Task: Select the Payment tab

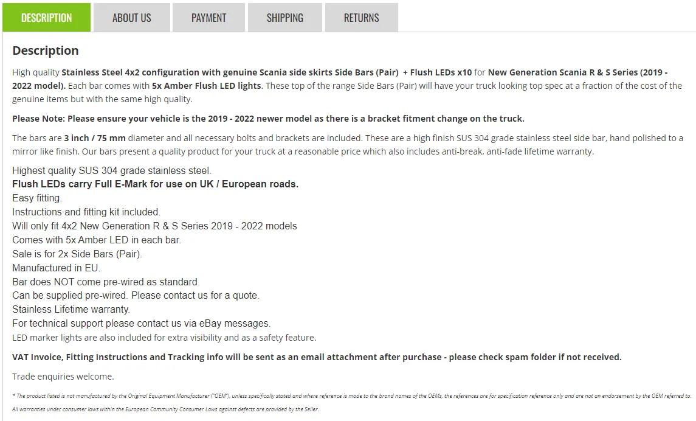Action: (x=208, y=18)
